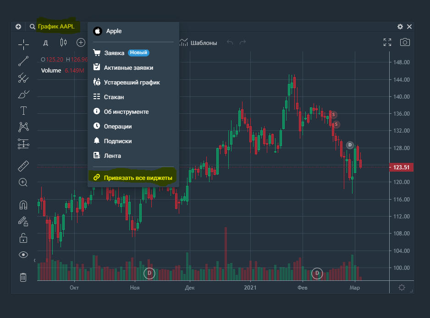This screenshot has height=318, width=430.
Task: Open the pitchfork and channel tools
Action: (23, 78)
